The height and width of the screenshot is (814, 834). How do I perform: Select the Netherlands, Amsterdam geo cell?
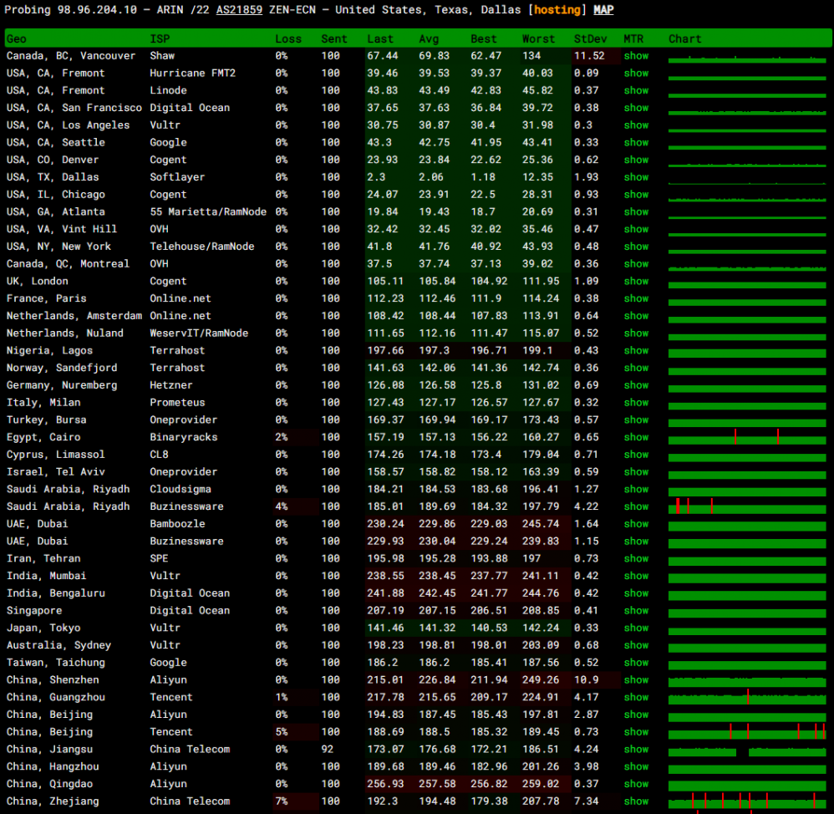click(x=74, y=316)
